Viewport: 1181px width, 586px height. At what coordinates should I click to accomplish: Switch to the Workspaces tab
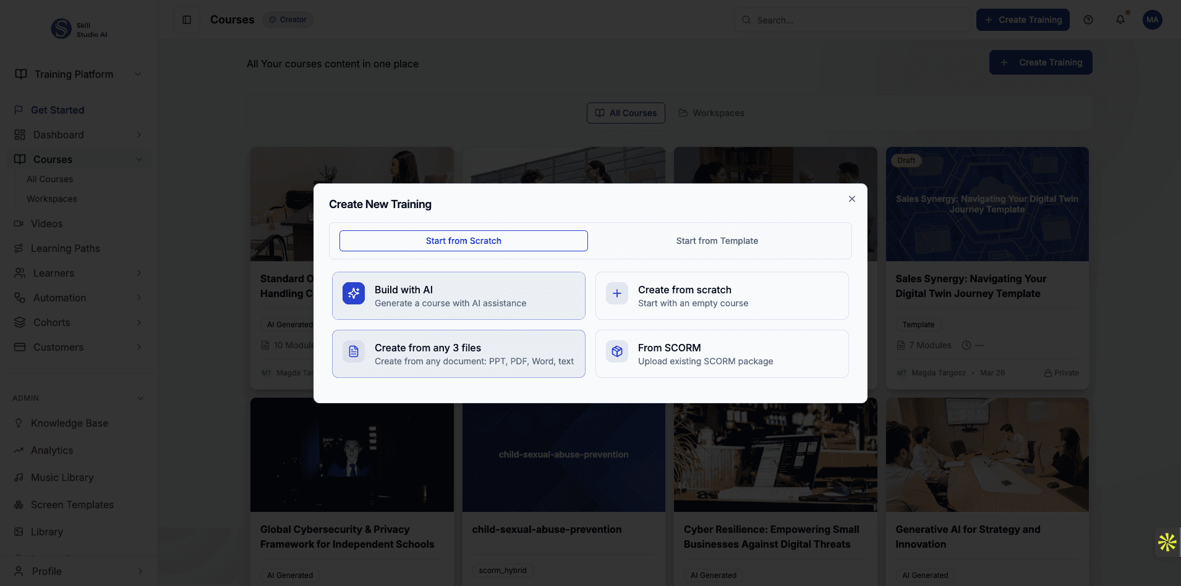coord(712,113)
